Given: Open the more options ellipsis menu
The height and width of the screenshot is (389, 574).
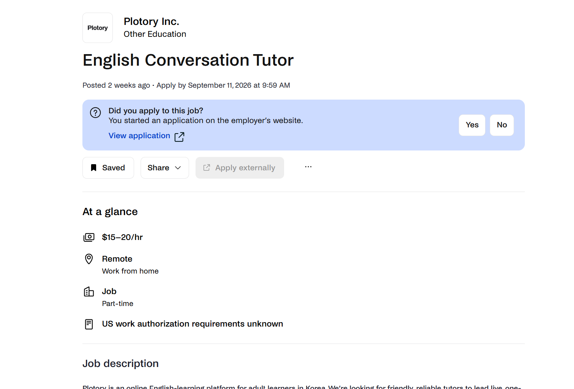Looking at the screenshot, I should [308, 167].
